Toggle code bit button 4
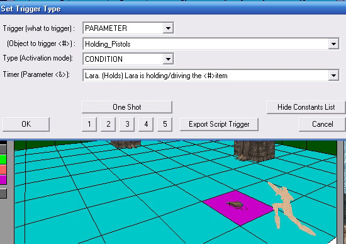 point(146,124)
